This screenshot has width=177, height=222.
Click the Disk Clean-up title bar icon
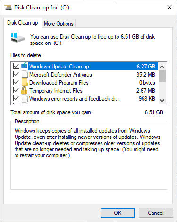coord(8,8)
